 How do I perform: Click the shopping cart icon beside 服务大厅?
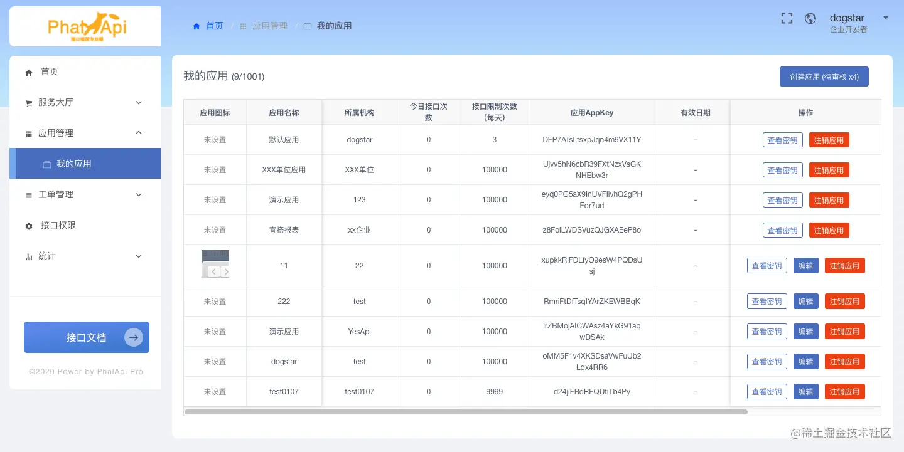pyautogui.click(x=29, y=103)
